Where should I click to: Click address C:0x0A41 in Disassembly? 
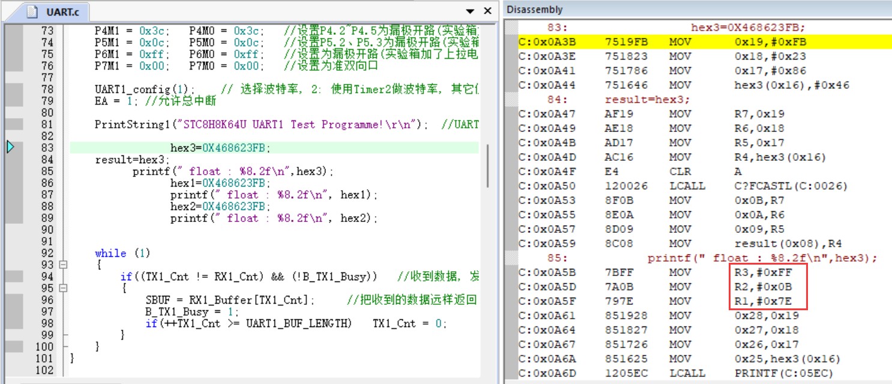546,71
